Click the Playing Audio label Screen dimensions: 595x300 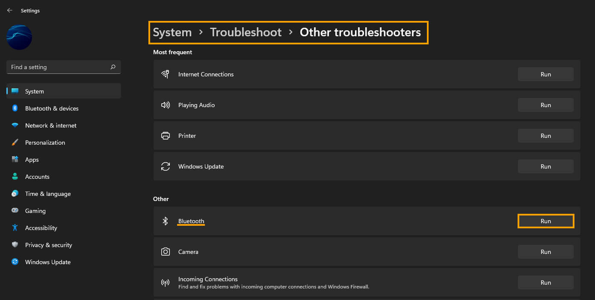tap(196, 105)
